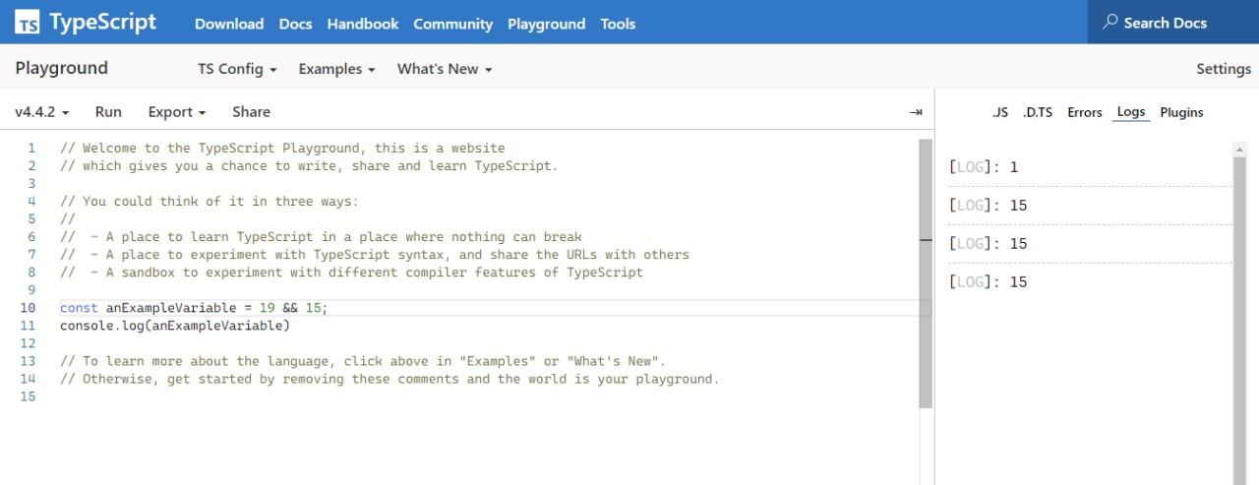
Task: Run the code with the Run button
Action: point(108,112)
